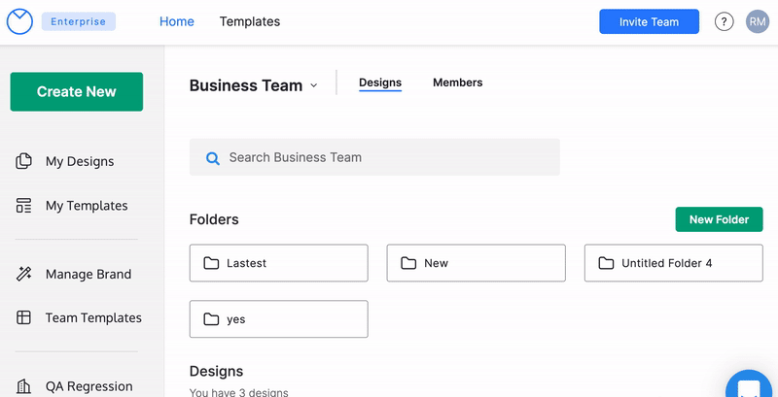This screenshot has width=778, height=397.
Task: Click the My Templates sidebar icon
Action: pyautogui.click(x=24, y=206)
